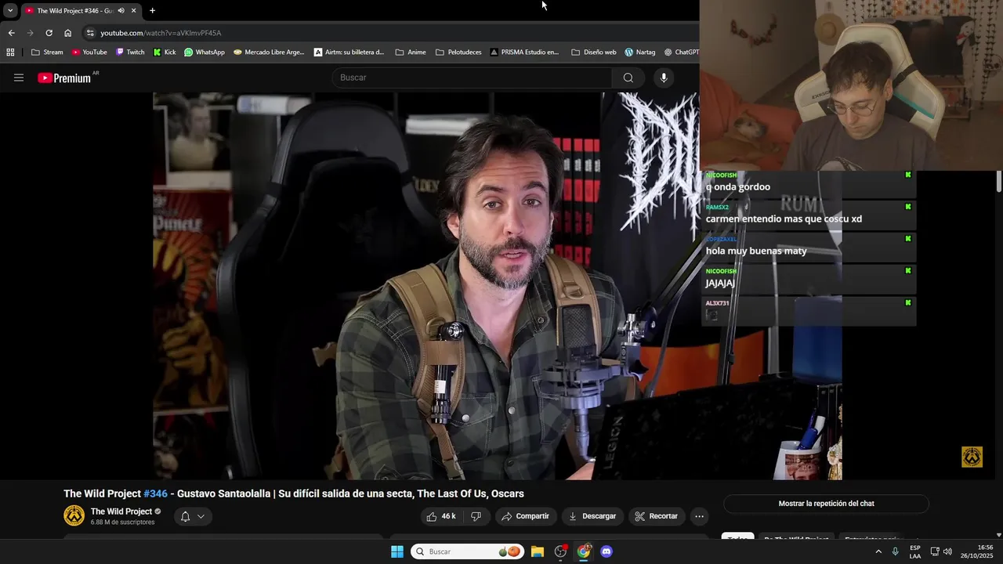Click the Descargar download button
Screen dimensions: 1003x564
(x=592, y=516)
